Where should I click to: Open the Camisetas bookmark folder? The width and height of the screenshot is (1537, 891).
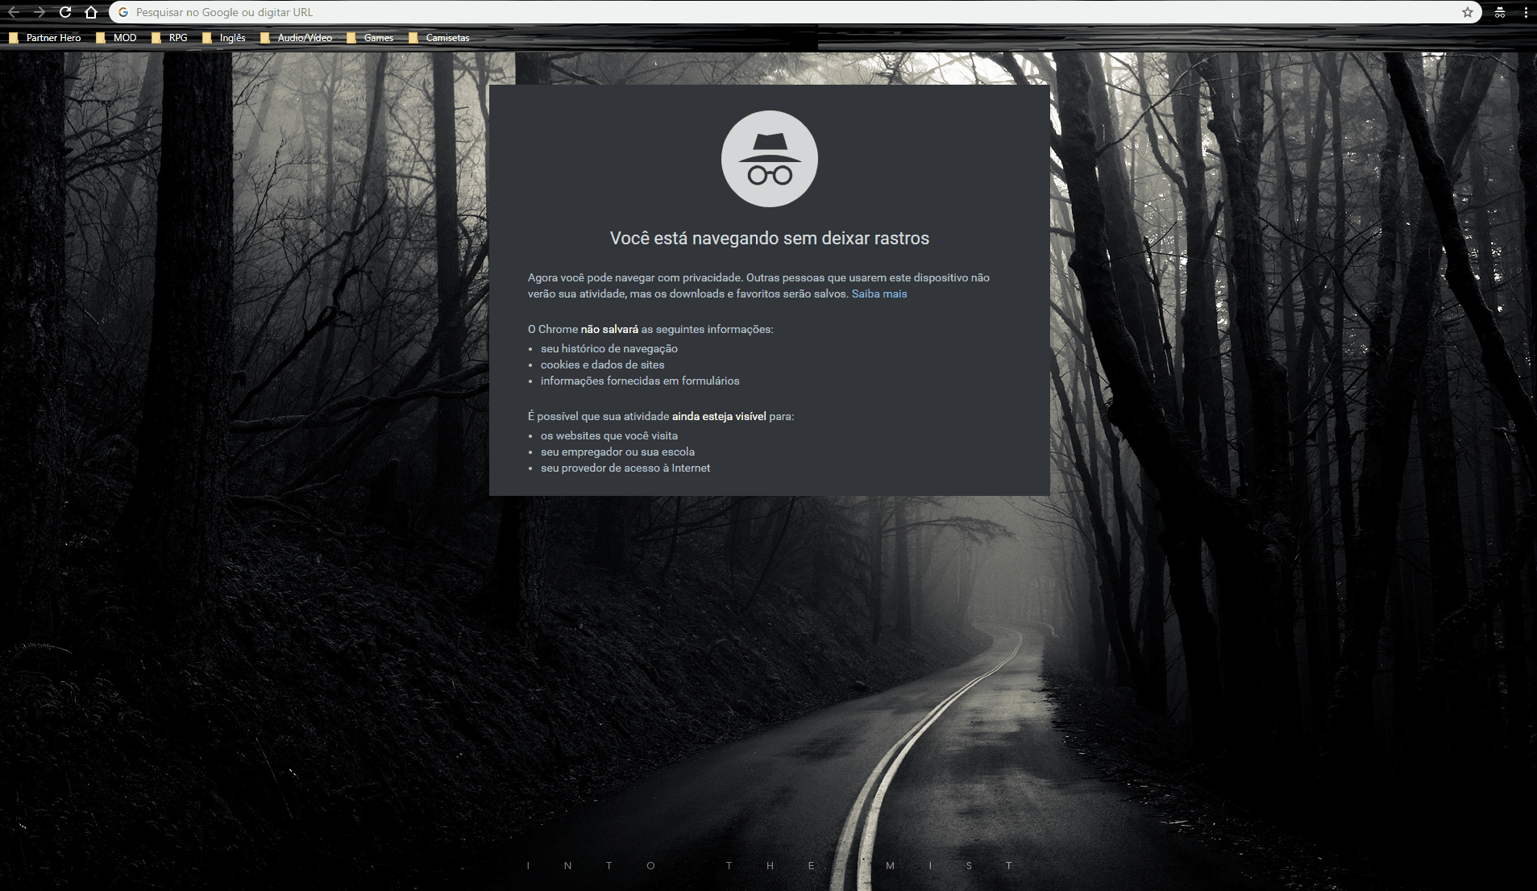438,38
